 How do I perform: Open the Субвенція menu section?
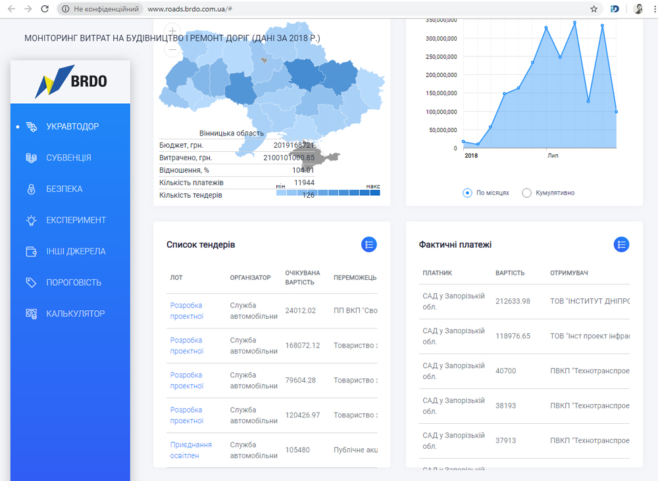68,158
